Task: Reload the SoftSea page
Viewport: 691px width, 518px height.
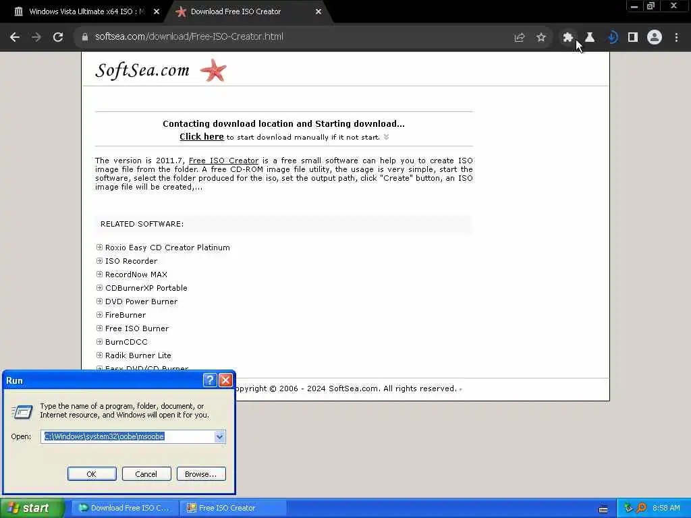Action: point(58,37)
